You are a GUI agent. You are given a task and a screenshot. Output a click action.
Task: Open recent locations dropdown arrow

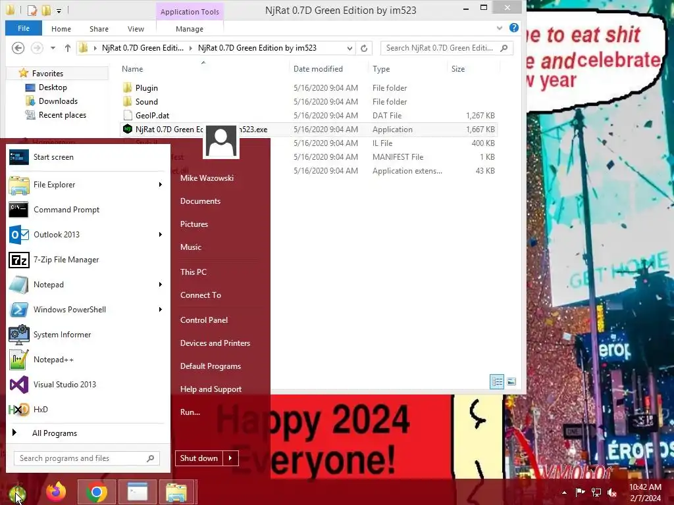53,48
